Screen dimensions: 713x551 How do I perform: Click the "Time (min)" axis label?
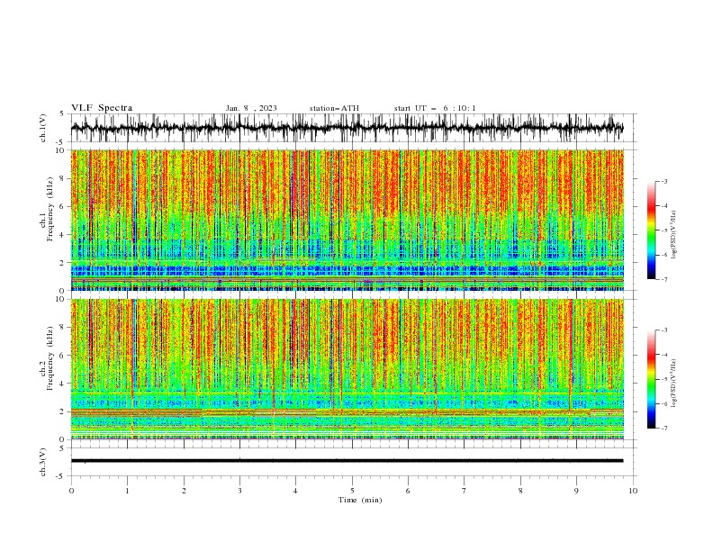pos(360,500)
